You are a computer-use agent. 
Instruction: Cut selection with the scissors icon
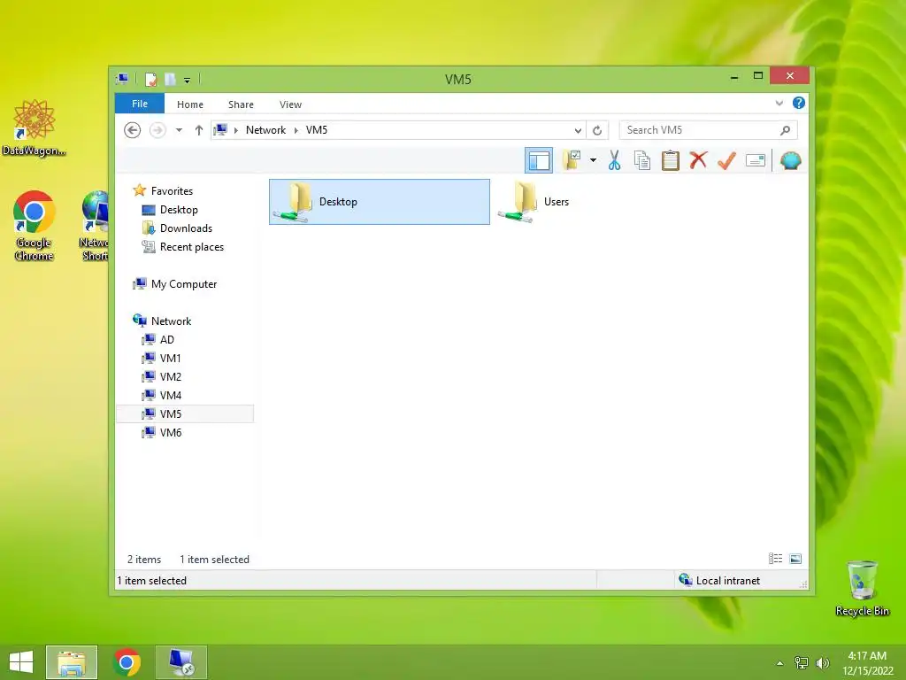pyautogui.click(x=614, y=160)
